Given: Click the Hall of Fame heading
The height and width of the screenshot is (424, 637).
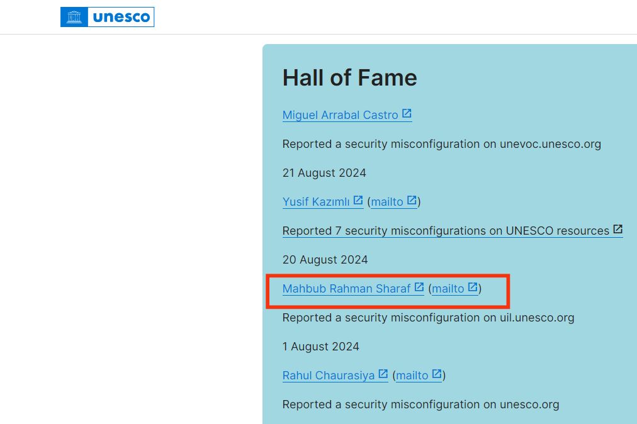Looking at the screenshot, I should point(349,77).
